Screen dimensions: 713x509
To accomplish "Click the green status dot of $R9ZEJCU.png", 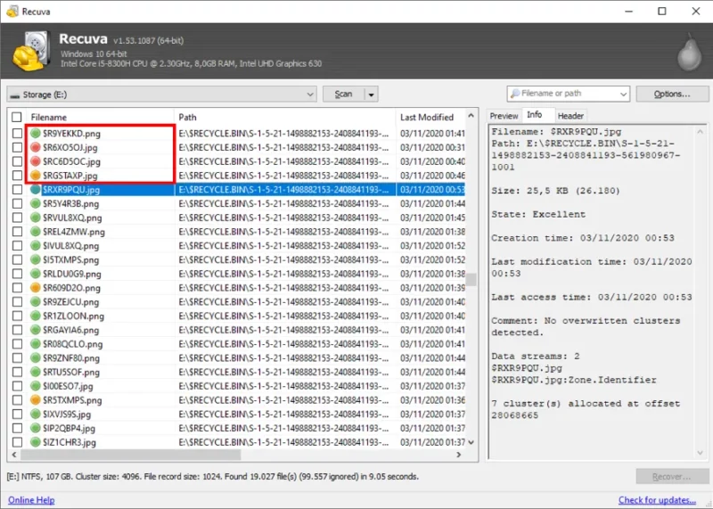I will [36, 302].
